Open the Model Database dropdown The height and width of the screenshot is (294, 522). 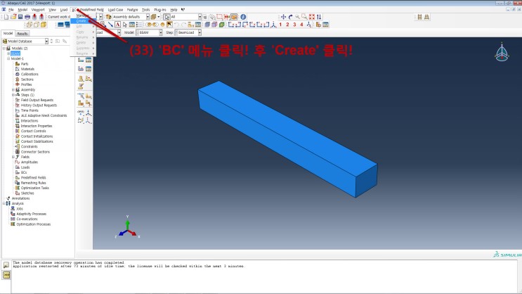[x=46, y=41]
